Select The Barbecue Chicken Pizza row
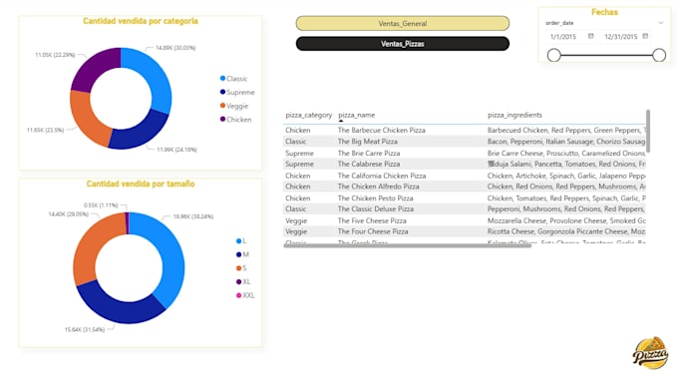This screenshot has width=678, height=379. coord(465,130)
